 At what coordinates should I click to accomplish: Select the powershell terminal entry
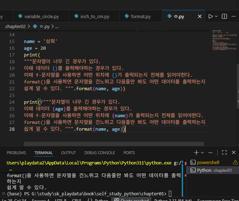pyautogui.click(x=213, y=163)
